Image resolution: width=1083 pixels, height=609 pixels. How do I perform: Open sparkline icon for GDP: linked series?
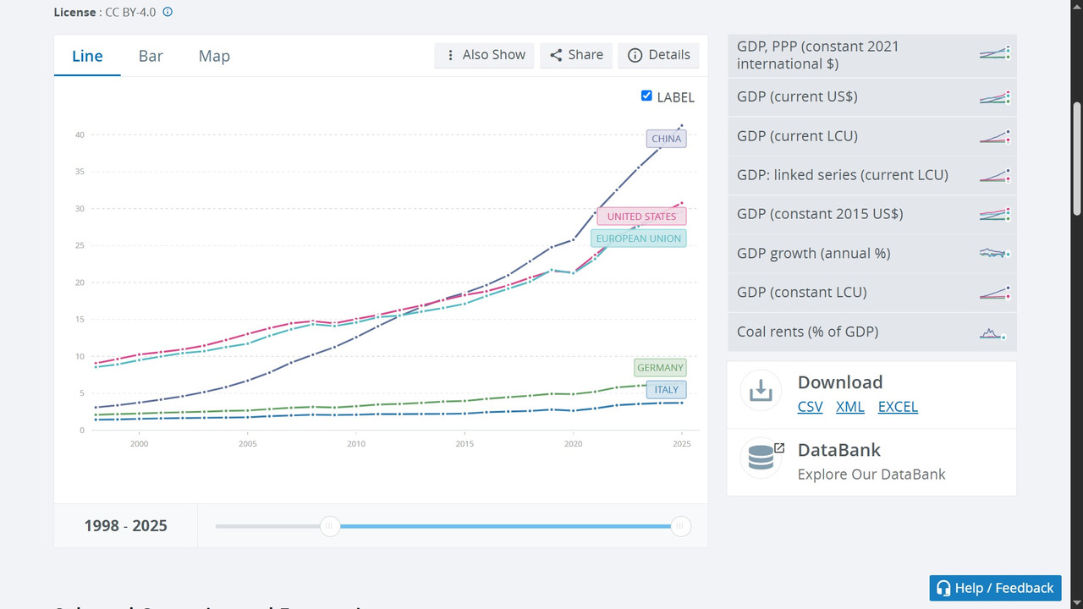pyautogui.click(x=995, y=175)
